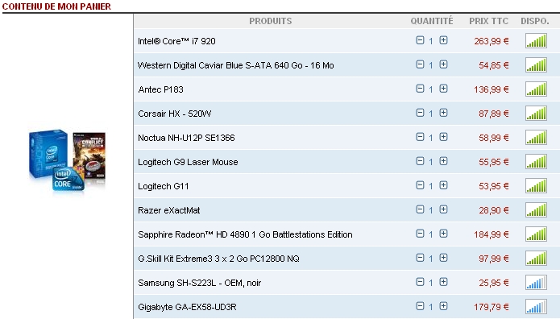Screen dimensions: 560x319
Task: Click availability bars for Western Digital Caviar Blue
Action: tap(536, 65)
